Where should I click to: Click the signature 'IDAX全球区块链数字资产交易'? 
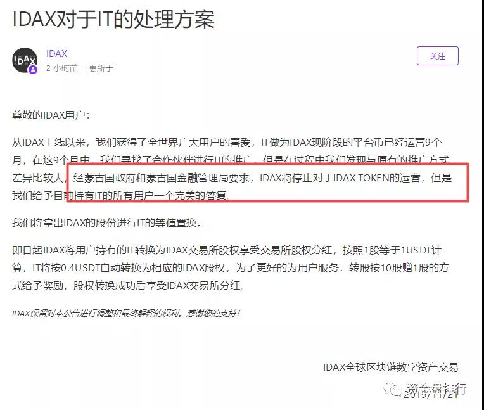pyautogui.click(x=390, y=368)
